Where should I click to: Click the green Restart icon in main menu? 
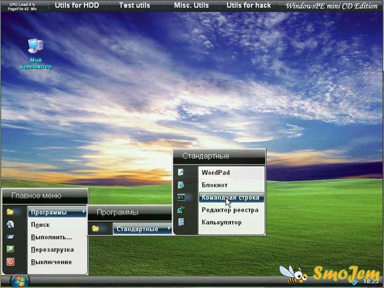pyautogui.click(x=10, y=249)
